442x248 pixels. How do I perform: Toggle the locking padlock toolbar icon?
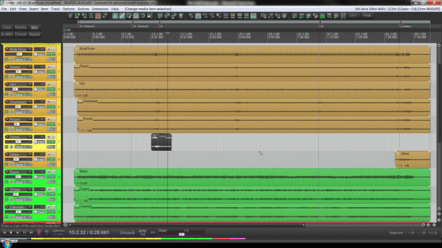click(150, 16)
